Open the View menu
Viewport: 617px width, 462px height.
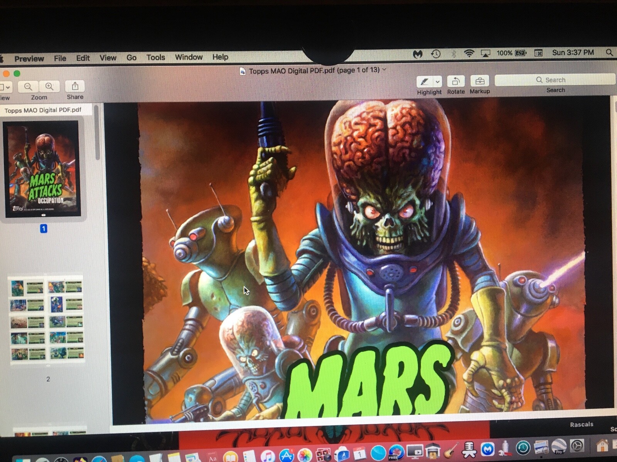pyautogui.click(x=108, y=58)
